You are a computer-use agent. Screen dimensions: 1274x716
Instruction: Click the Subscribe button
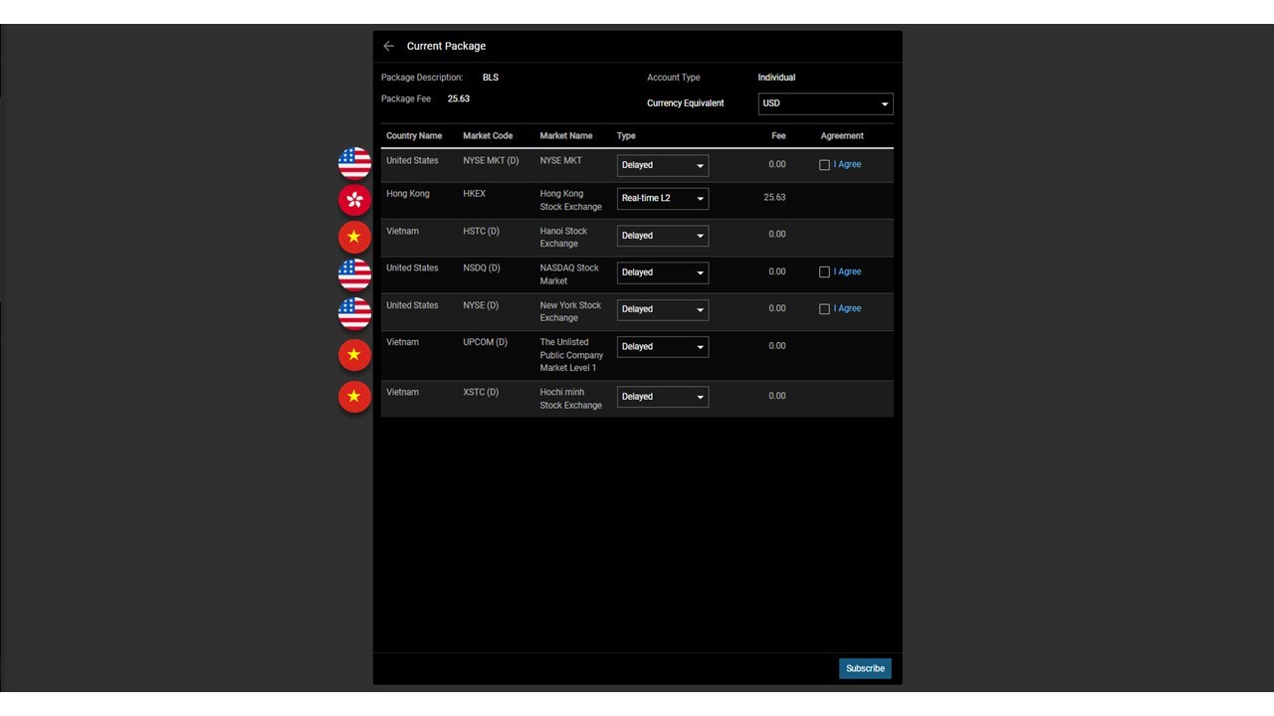click(x=865, y=668)
